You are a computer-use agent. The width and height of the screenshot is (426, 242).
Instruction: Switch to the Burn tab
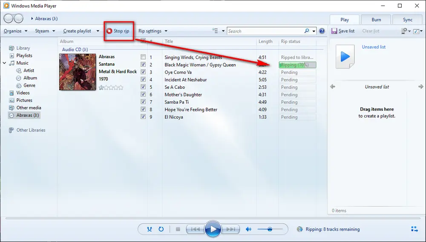376,20
